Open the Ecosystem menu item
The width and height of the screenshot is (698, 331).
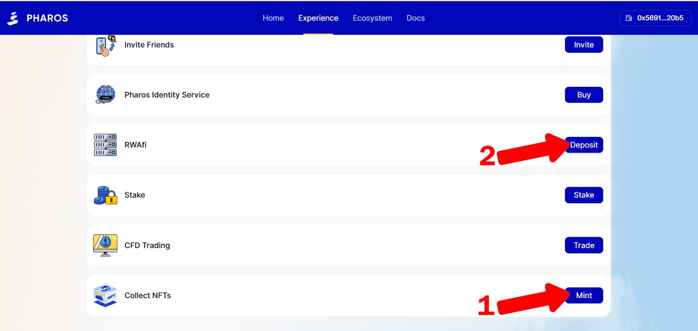372,18
